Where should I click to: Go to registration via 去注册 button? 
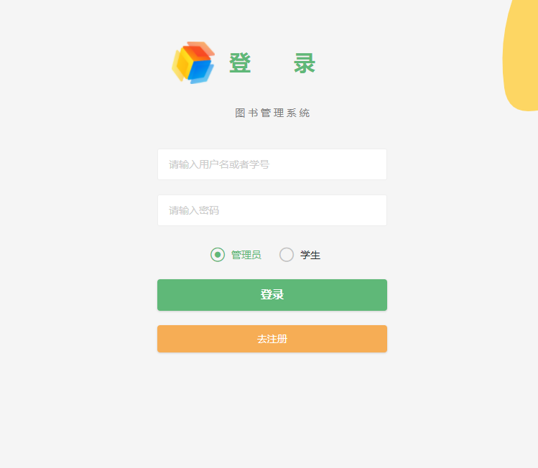click(x=272, y=339)
